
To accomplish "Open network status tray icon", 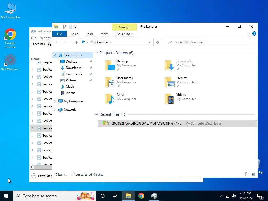I will coord(228,196).
